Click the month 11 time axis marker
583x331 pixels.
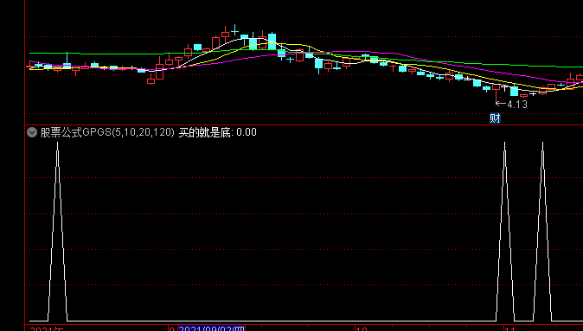509,328
